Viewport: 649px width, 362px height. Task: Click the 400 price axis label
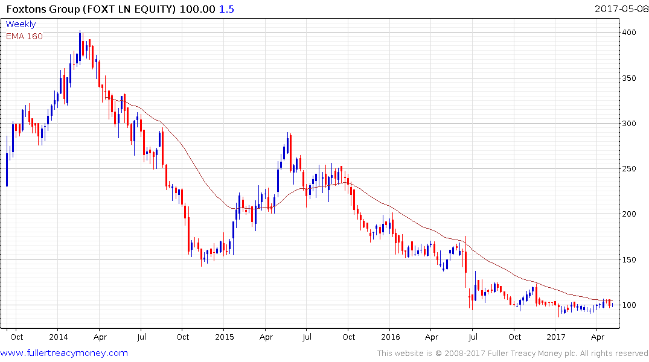tap(629, 32)
